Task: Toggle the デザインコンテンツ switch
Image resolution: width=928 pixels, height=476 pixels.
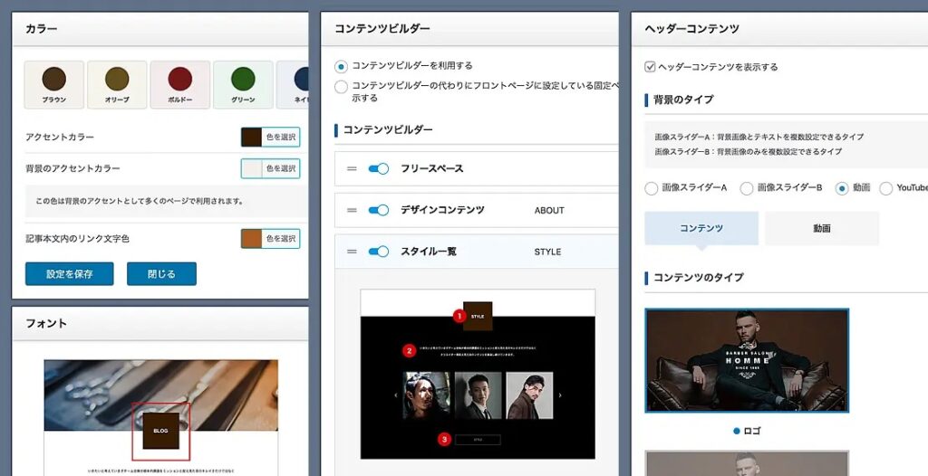Action: click(x=378, y=210)
